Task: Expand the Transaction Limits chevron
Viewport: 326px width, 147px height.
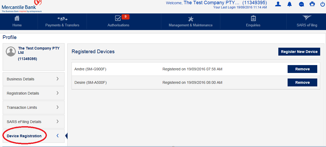Action: point(57,107)
